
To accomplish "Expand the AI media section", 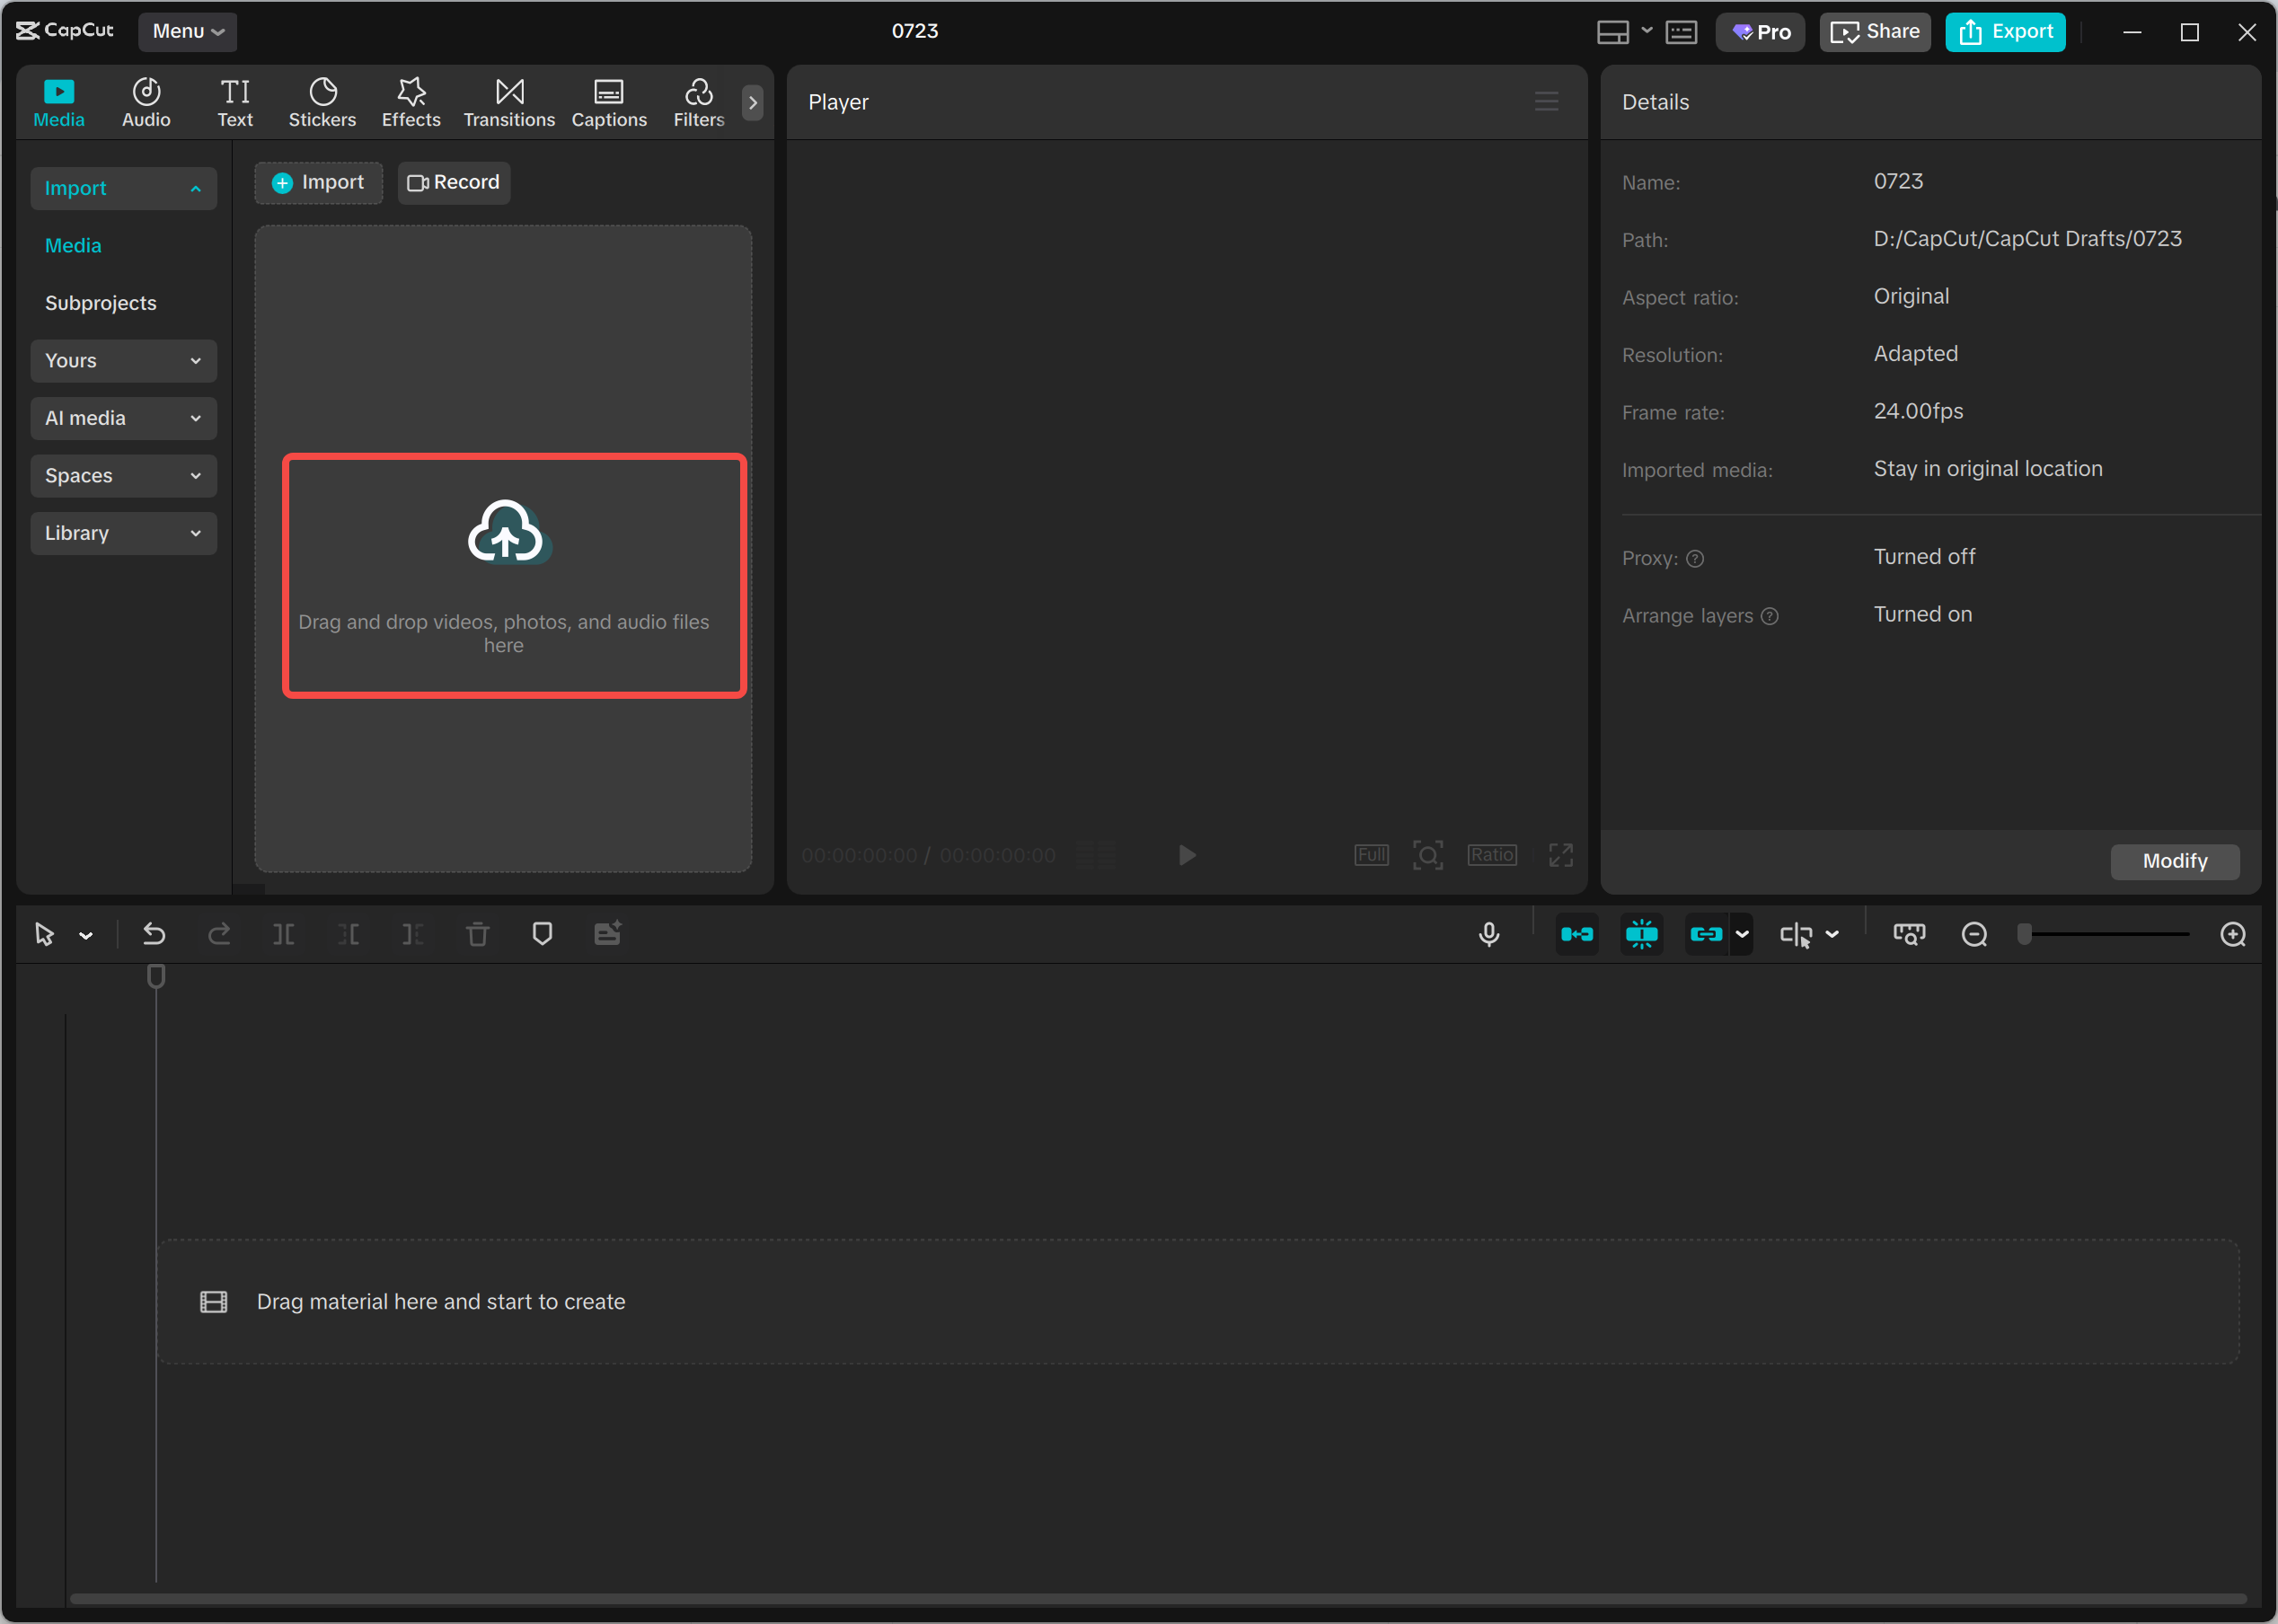I will coord(123,418).
